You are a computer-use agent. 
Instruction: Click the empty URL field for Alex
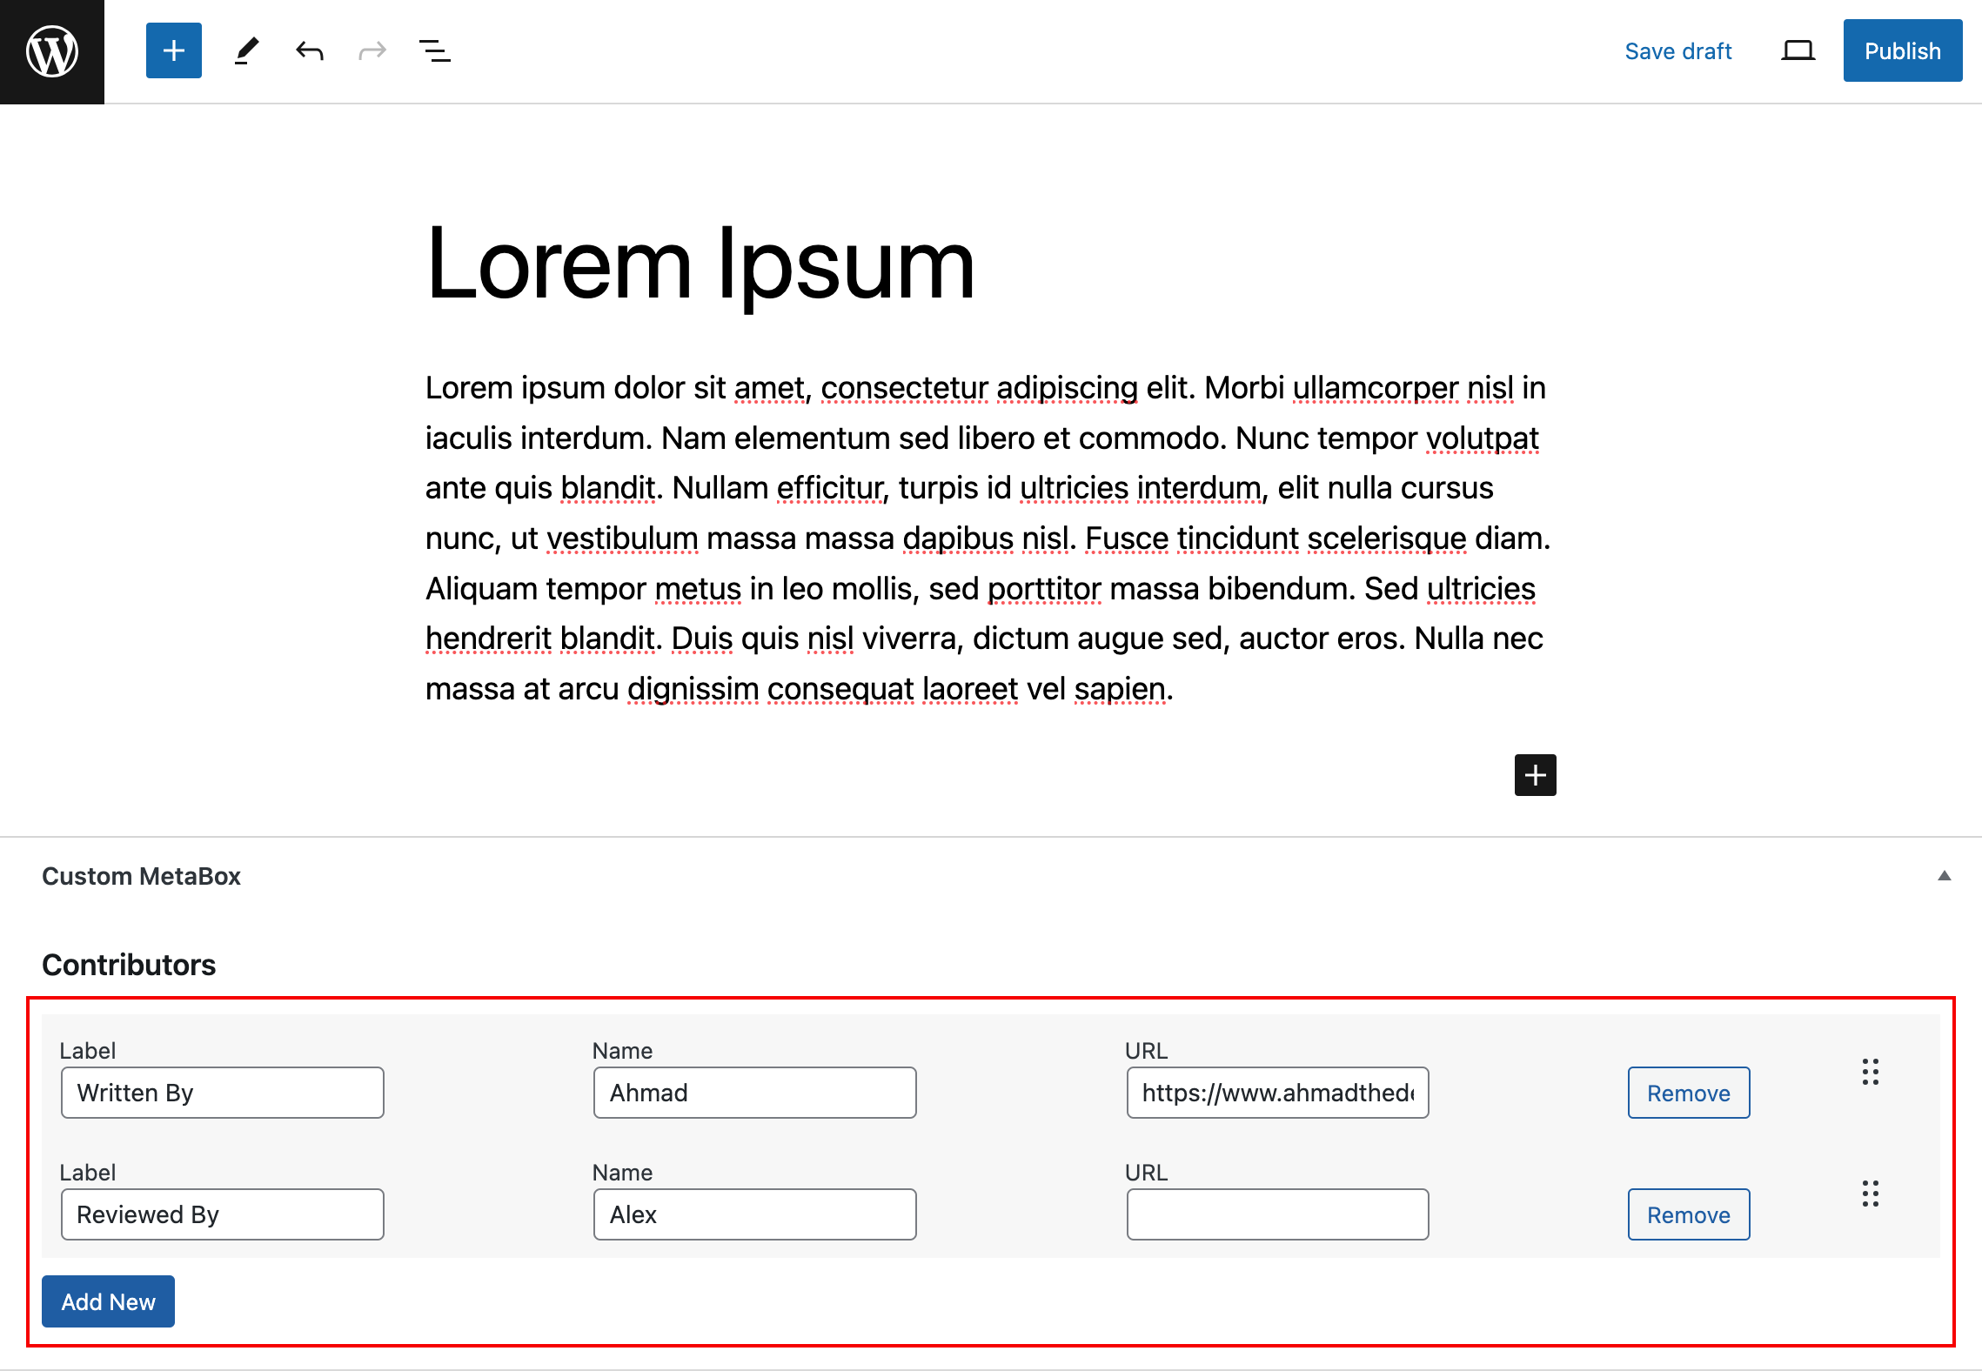1276,1214
